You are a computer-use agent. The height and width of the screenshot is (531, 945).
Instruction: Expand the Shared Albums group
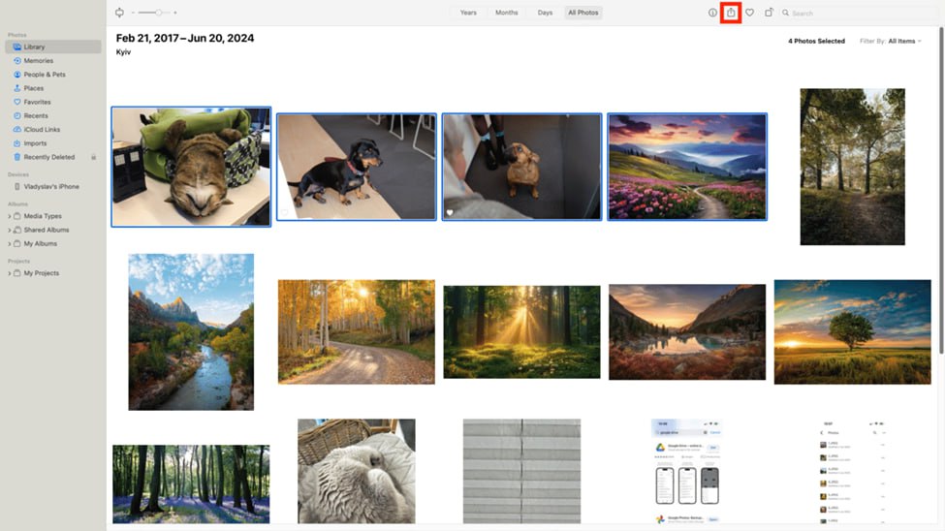pyautogui.click(x=46, y=230)
